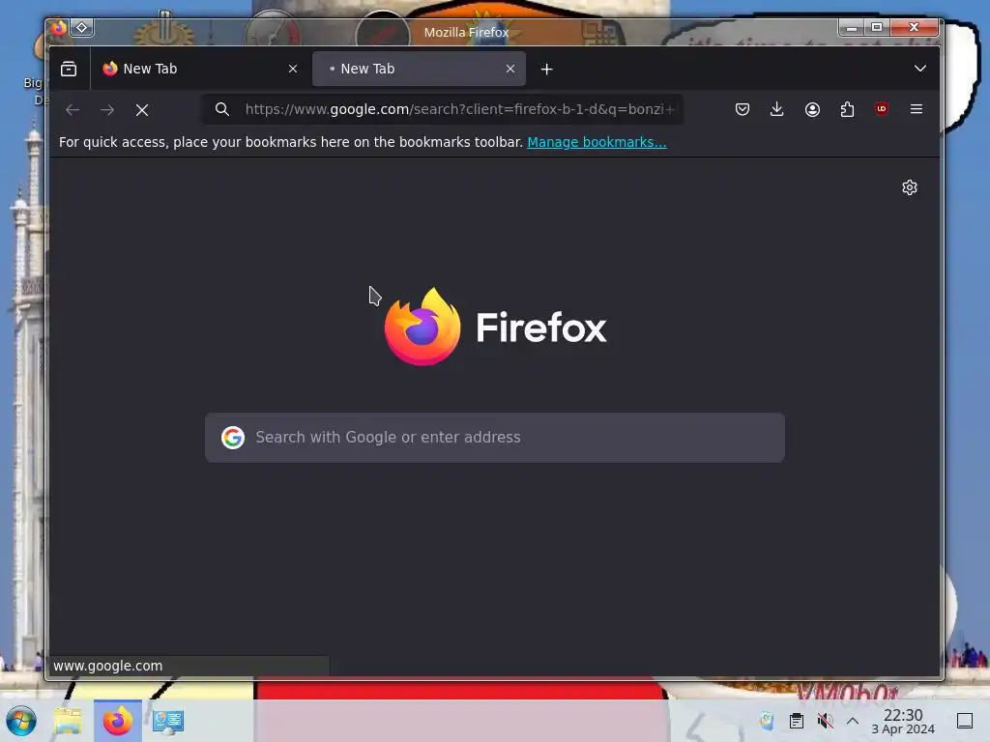Open Firefox account menu
This screenshot has height=742, width=990.
click(812, 109)
